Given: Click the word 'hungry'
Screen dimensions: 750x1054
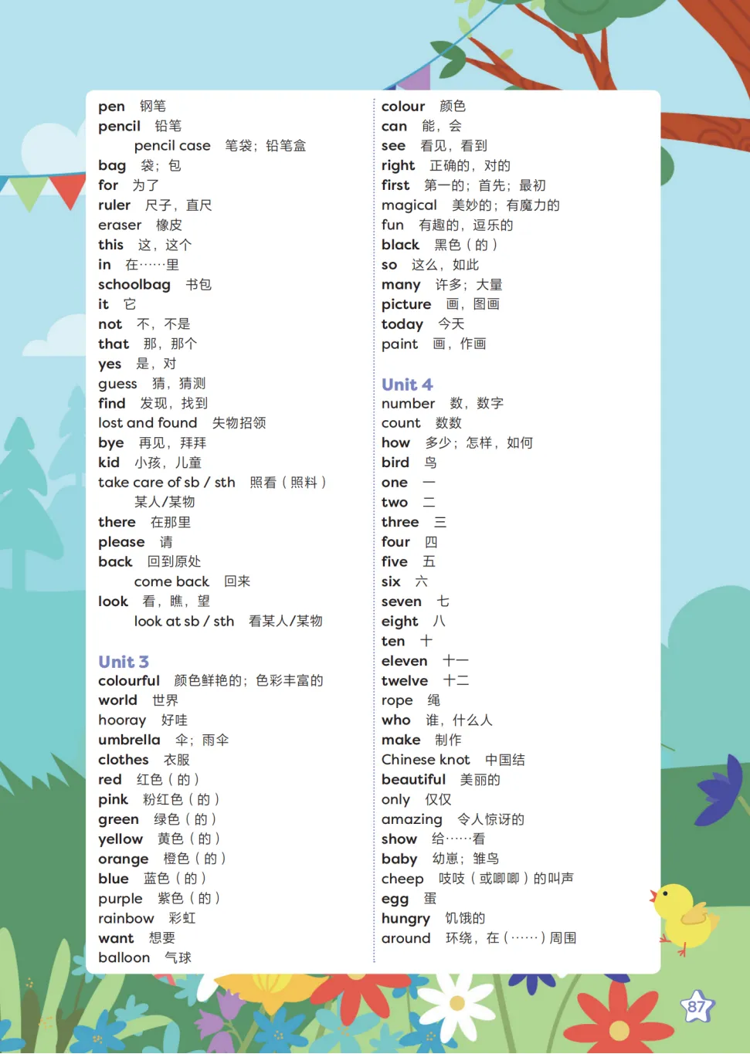Looking at the screenshot, I should tap(406, 919).
